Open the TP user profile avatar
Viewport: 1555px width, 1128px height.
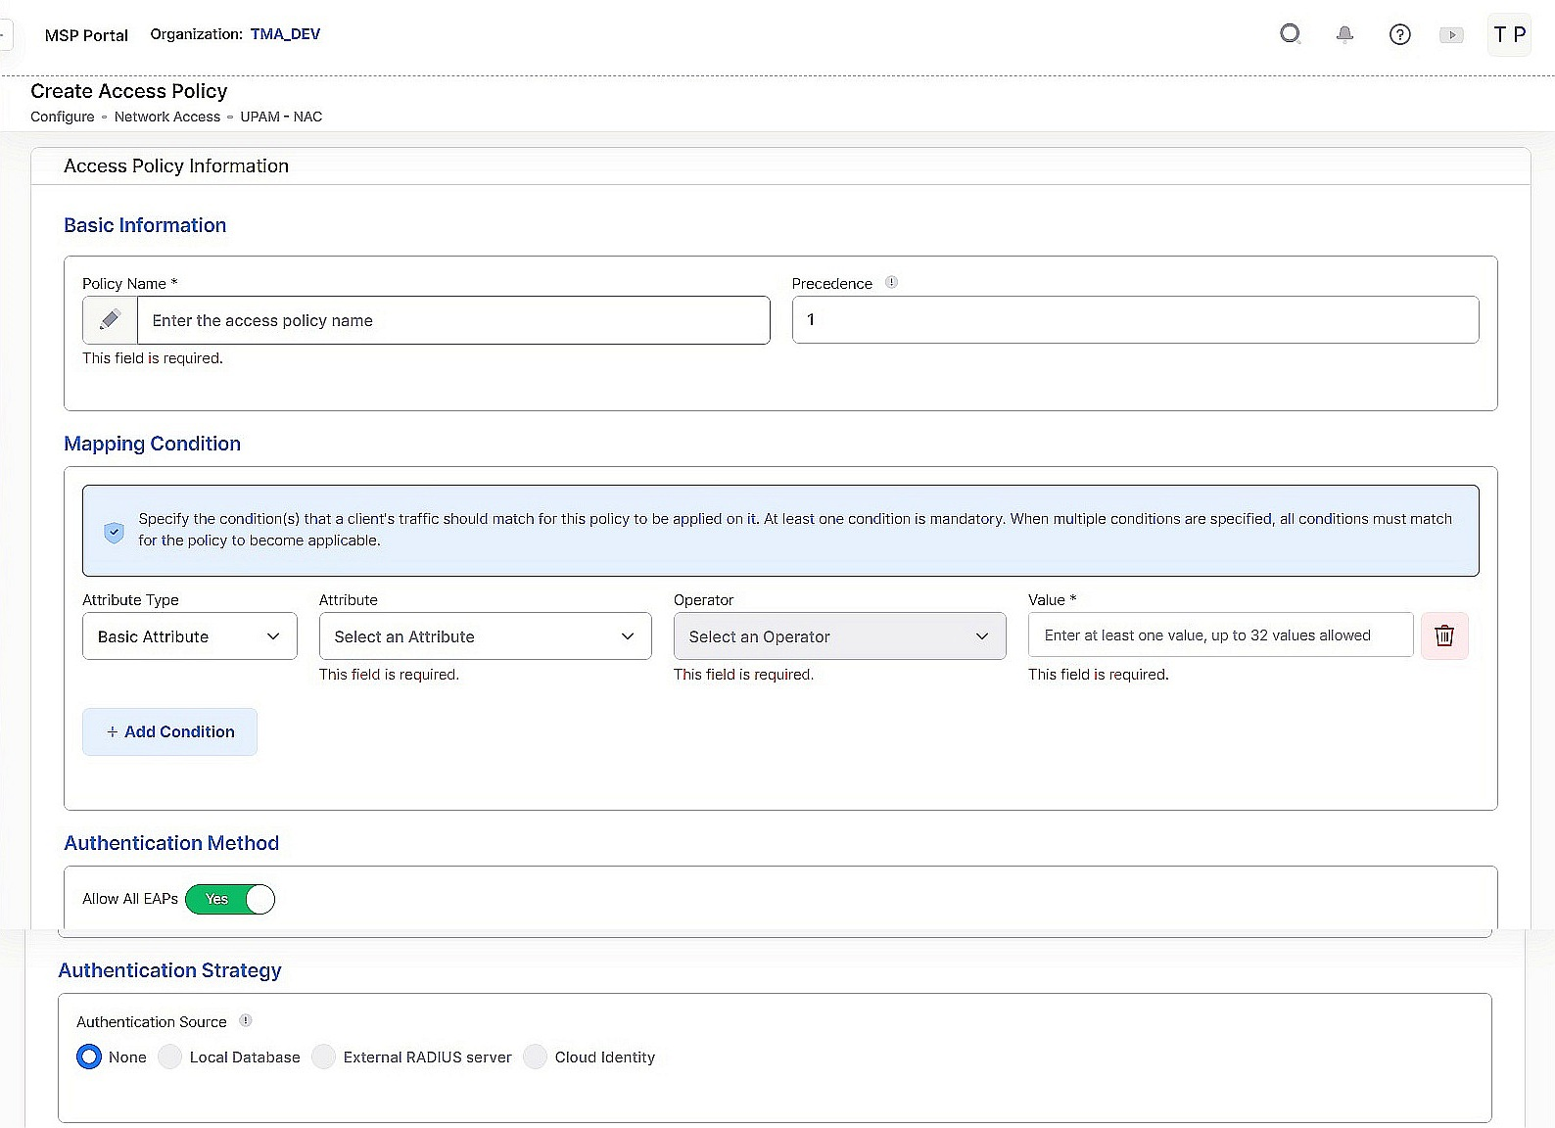click(1509, 34)
